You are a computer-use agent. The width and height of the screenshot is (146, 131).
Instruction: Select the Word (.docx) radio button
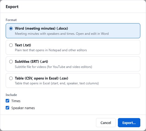(x=11, y=28)
